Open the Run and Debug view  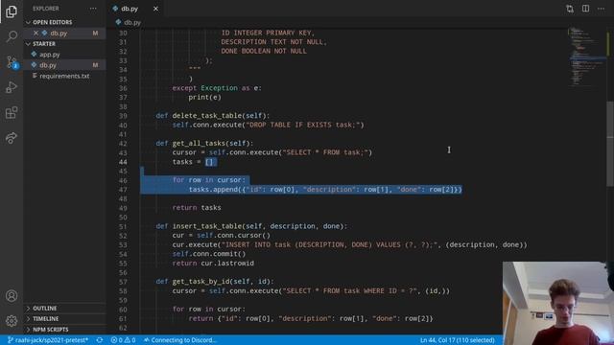[x=12, y=87]
